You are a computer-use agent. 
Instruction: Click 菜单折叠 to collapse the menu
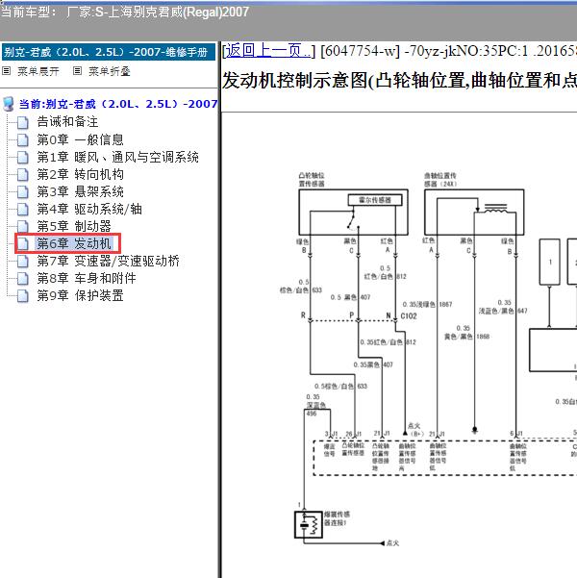coord(109,71)
